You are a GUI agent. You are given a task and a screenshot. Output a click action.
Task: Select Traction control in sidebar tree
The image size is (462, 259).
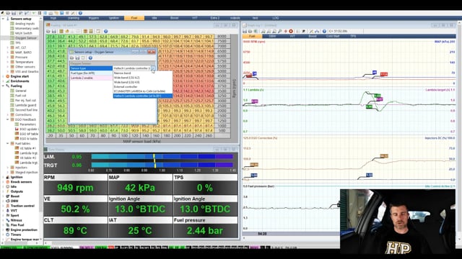[22, 206]
